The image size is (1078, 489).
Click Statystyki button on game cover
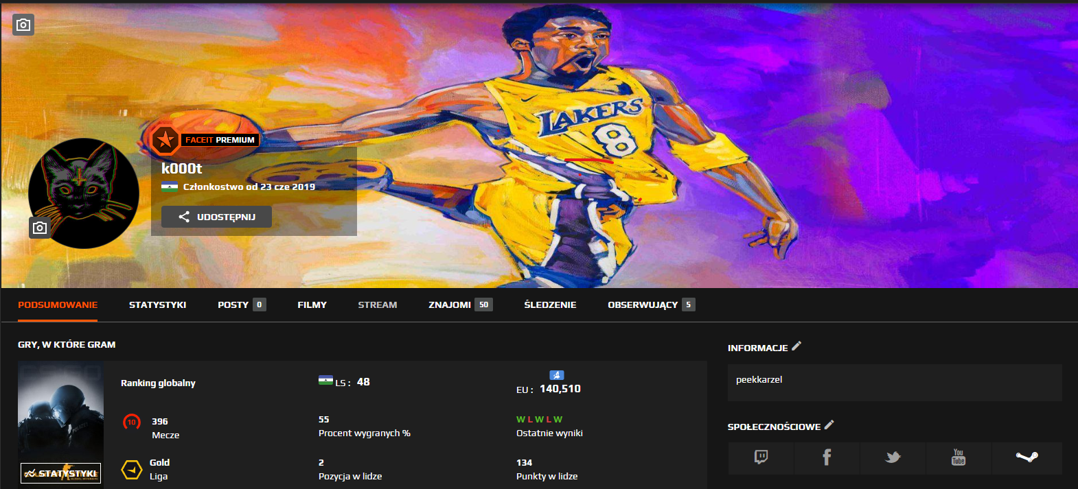60,473
